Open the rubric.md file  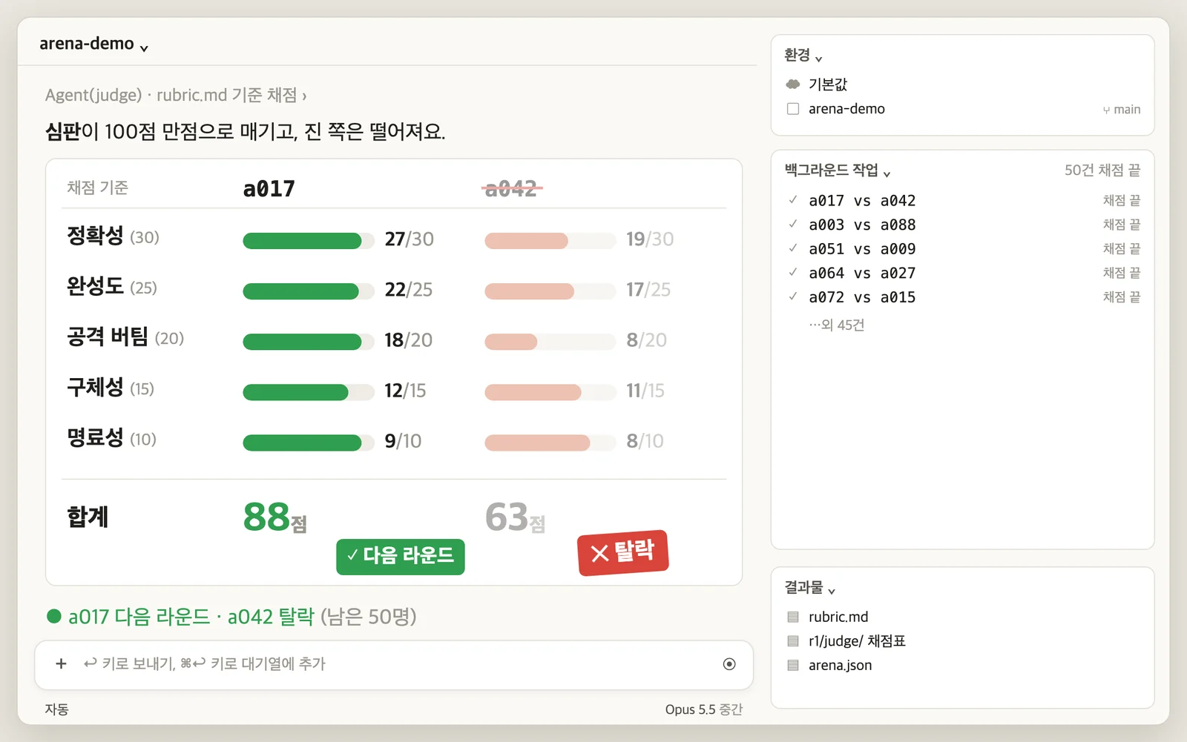838,617
